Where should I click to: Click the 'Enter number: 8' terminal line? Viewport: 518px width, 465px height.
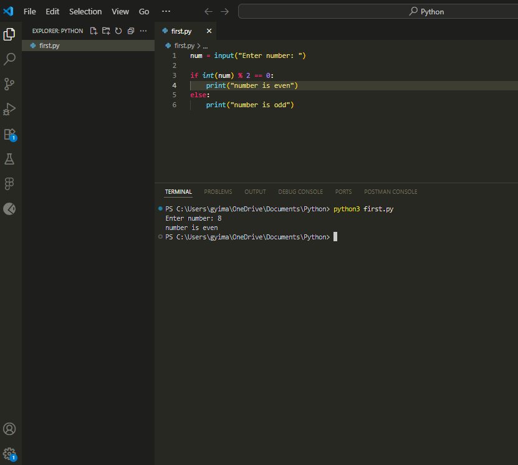[x=193, y=218]
